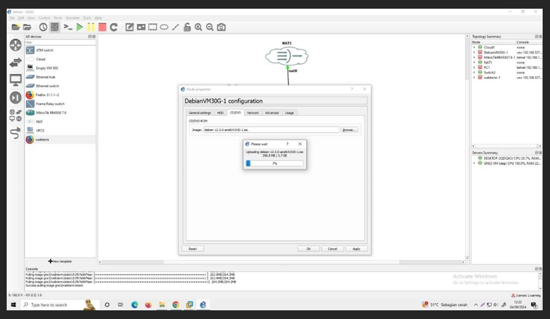
Task: Click the devices Filter field
Action: point(60,42)
